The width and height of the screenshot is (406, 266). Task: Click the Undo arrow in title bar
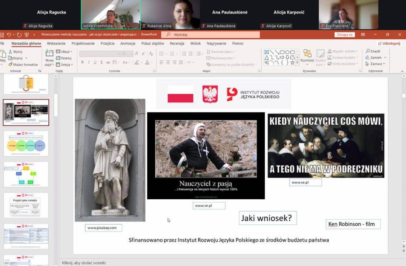pos(9,35)
